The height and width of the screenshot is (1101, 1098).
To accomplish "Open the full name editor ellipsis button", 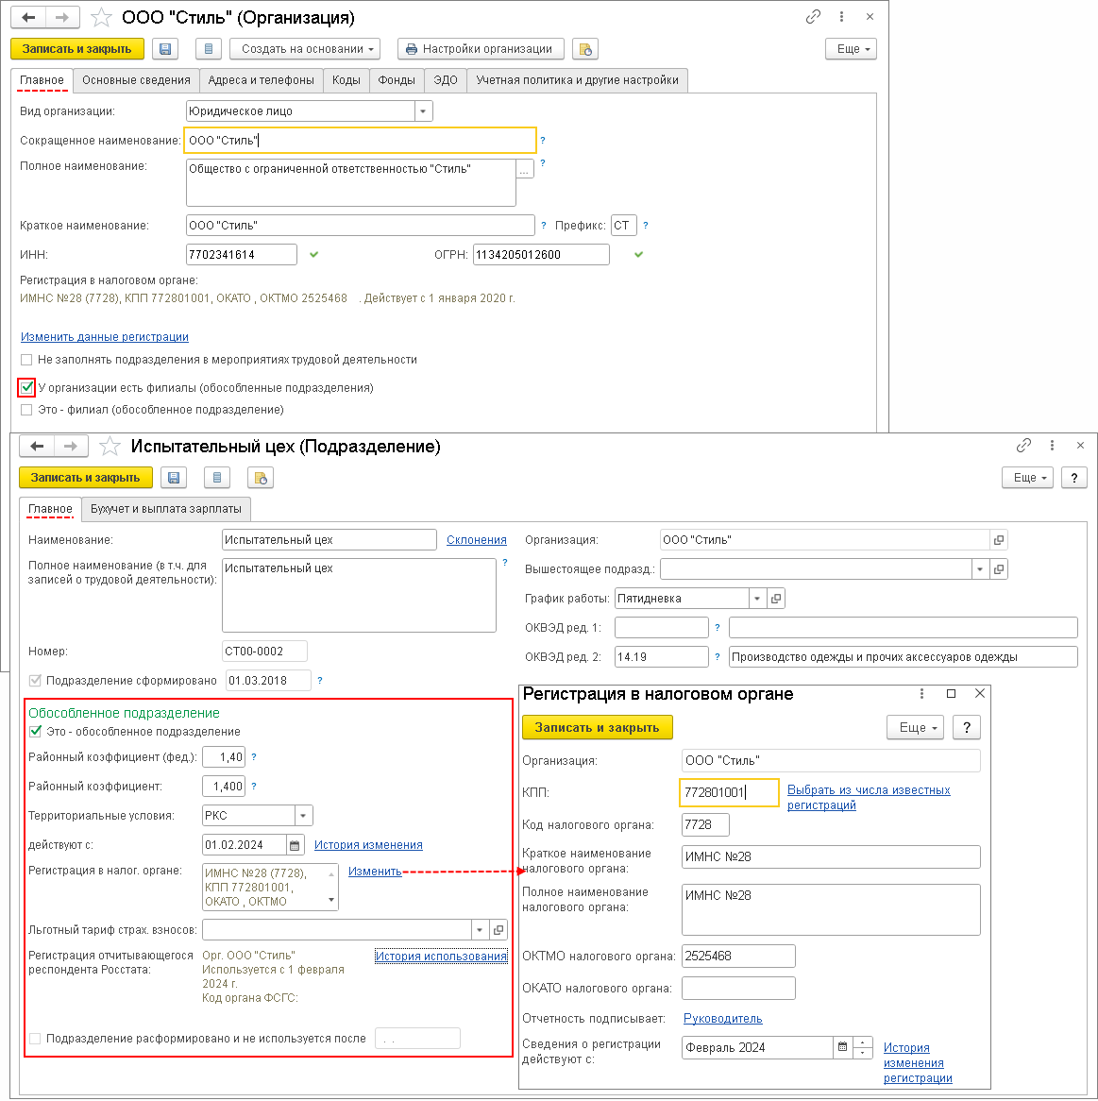I will tap(524, 169).
